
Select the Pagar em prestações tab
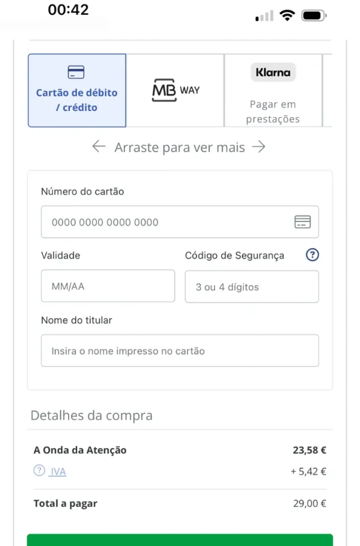pyautogui.click(x=273, y=111)
